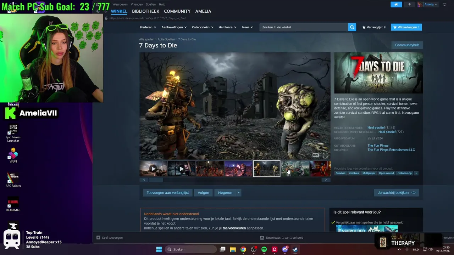
Task: Click the 7 Days to Die header image
Action: pyautogui.click(x=378, y=73)
